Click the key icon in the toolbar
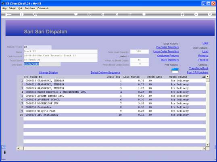This screenshot has width=217, height=162. click(x=8, y=15)
